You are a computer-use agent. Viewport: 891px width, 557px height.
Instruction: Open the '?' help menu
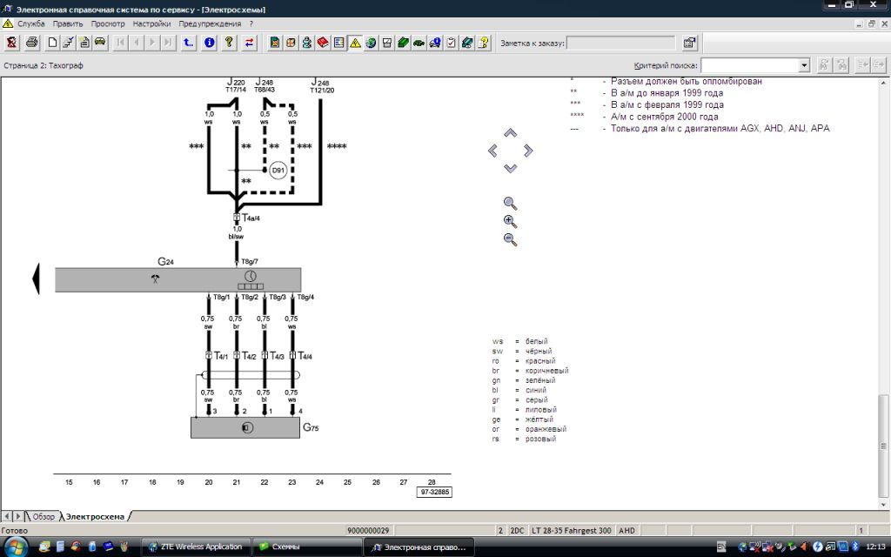[251, 23]
